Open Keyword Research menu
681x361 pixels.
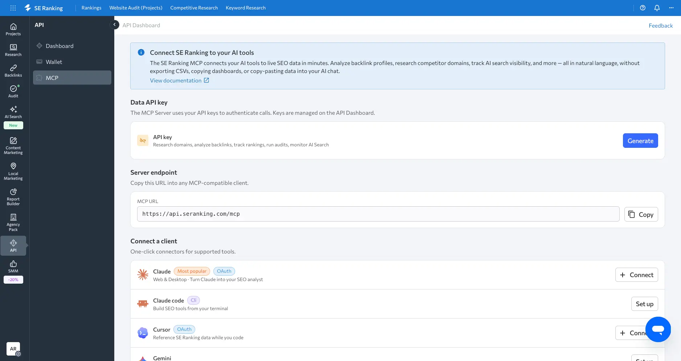click(x=246, y=8)
